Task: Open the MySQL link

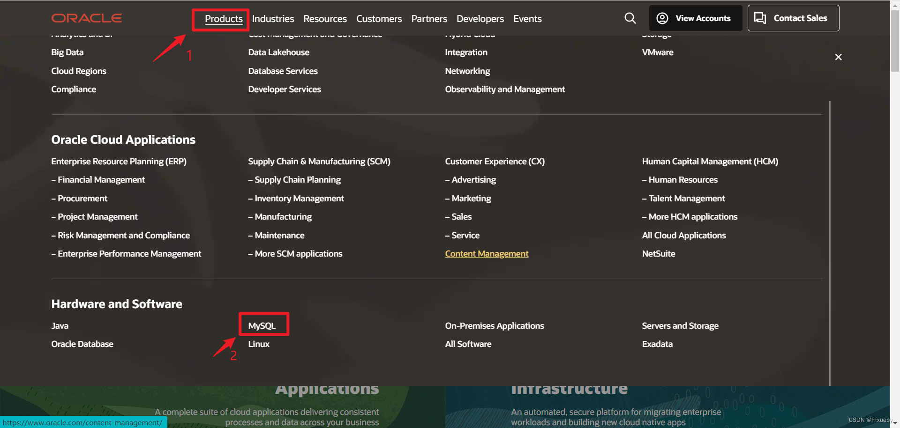Action: 262,326
